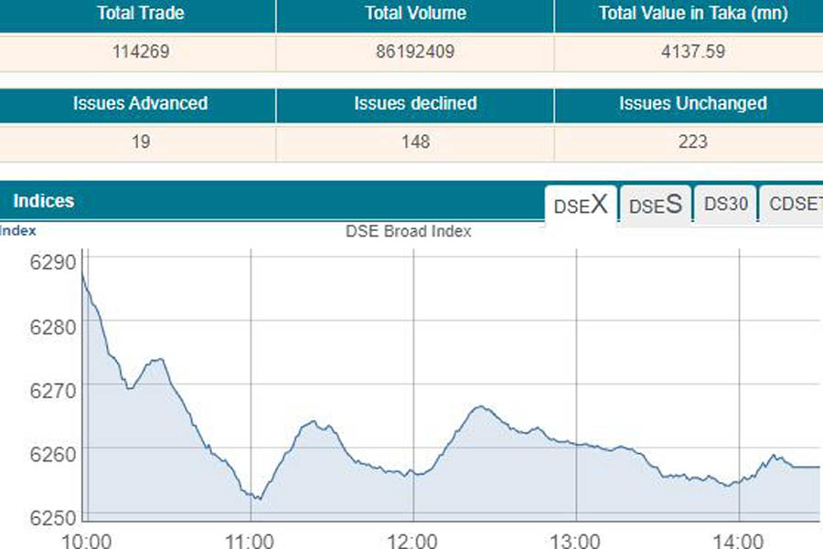Click the 13:00 time axis label
Viewport: 823px width, 549px height.
point(576,539)
